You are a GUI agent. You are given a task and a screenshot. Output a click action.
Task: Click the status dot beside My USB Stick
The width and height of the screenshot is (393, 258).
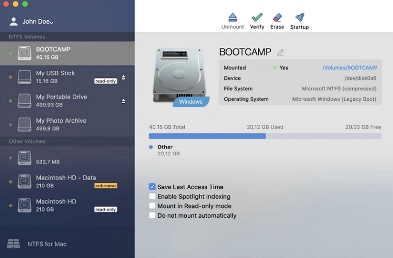(x=10, y=77)
